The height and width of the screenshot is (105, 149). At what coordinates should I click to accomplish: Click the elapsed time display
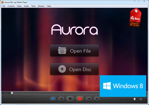coord(6,93)
